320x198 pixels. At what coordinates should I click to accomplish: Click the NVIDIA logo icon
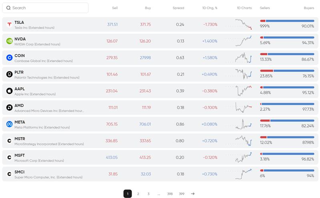click(9, 41)
